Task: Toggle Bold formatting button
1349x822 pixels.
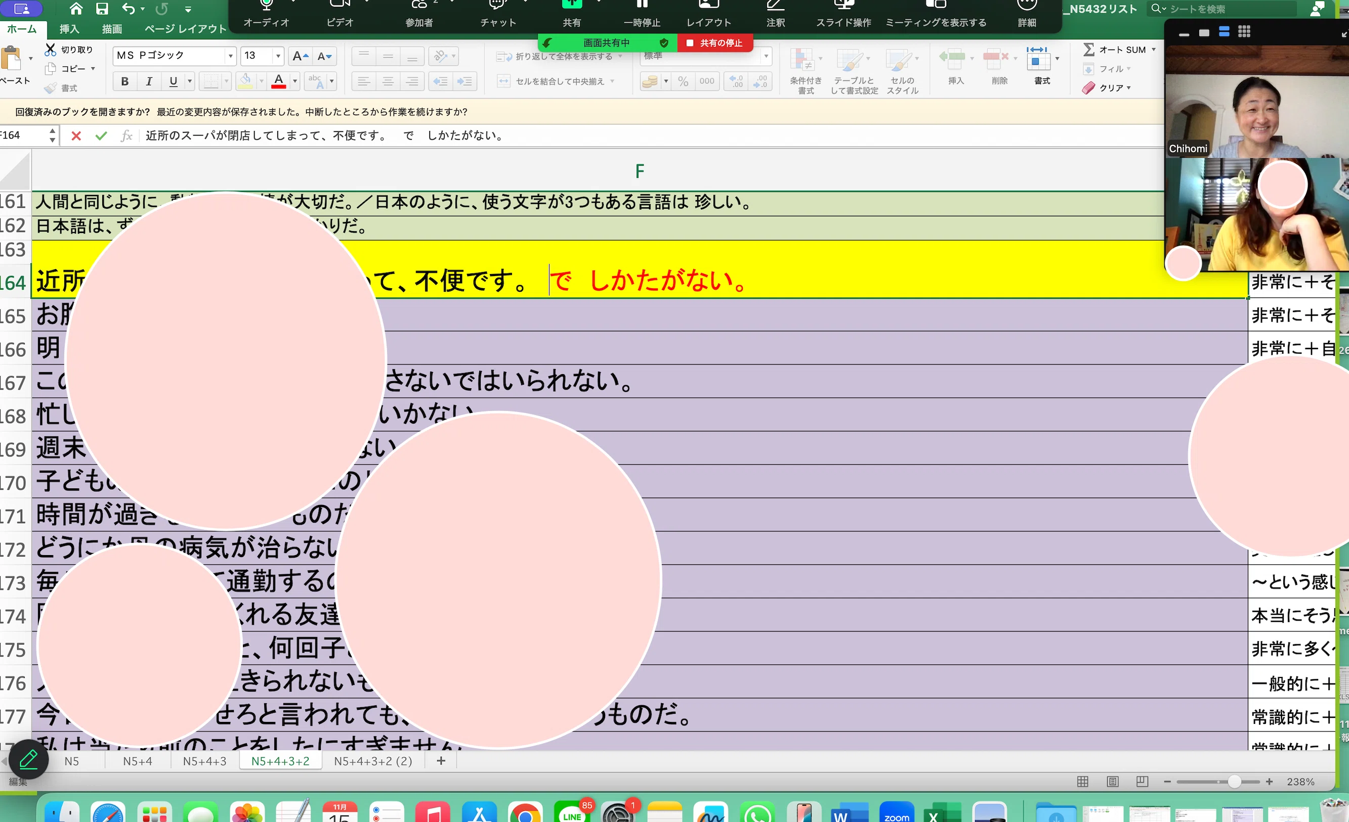Action: [125, 81]
